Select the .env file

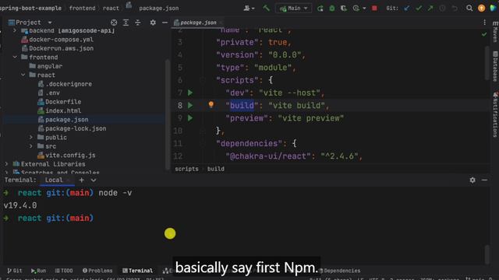point(48,93)
